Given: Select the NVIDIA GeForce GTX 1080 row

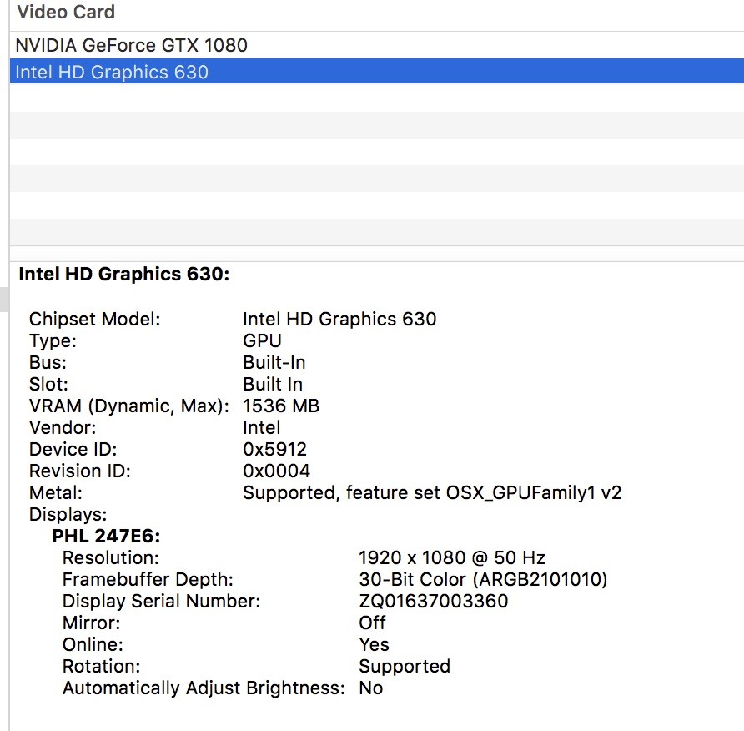Looking at the screenshot, I should pyautogui.click(x=132, y=45).
